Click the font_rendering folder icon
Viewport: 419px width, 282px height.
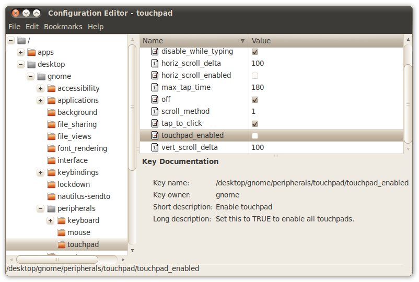tap(51, 148)
